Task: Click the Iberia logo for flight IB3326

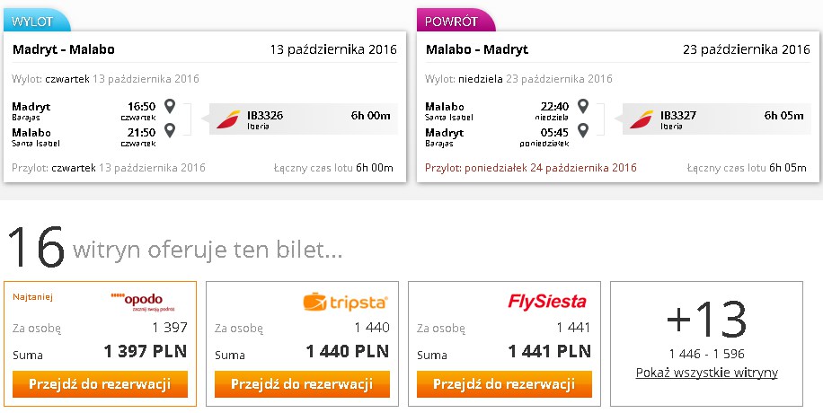Action: tap(228, 119)
